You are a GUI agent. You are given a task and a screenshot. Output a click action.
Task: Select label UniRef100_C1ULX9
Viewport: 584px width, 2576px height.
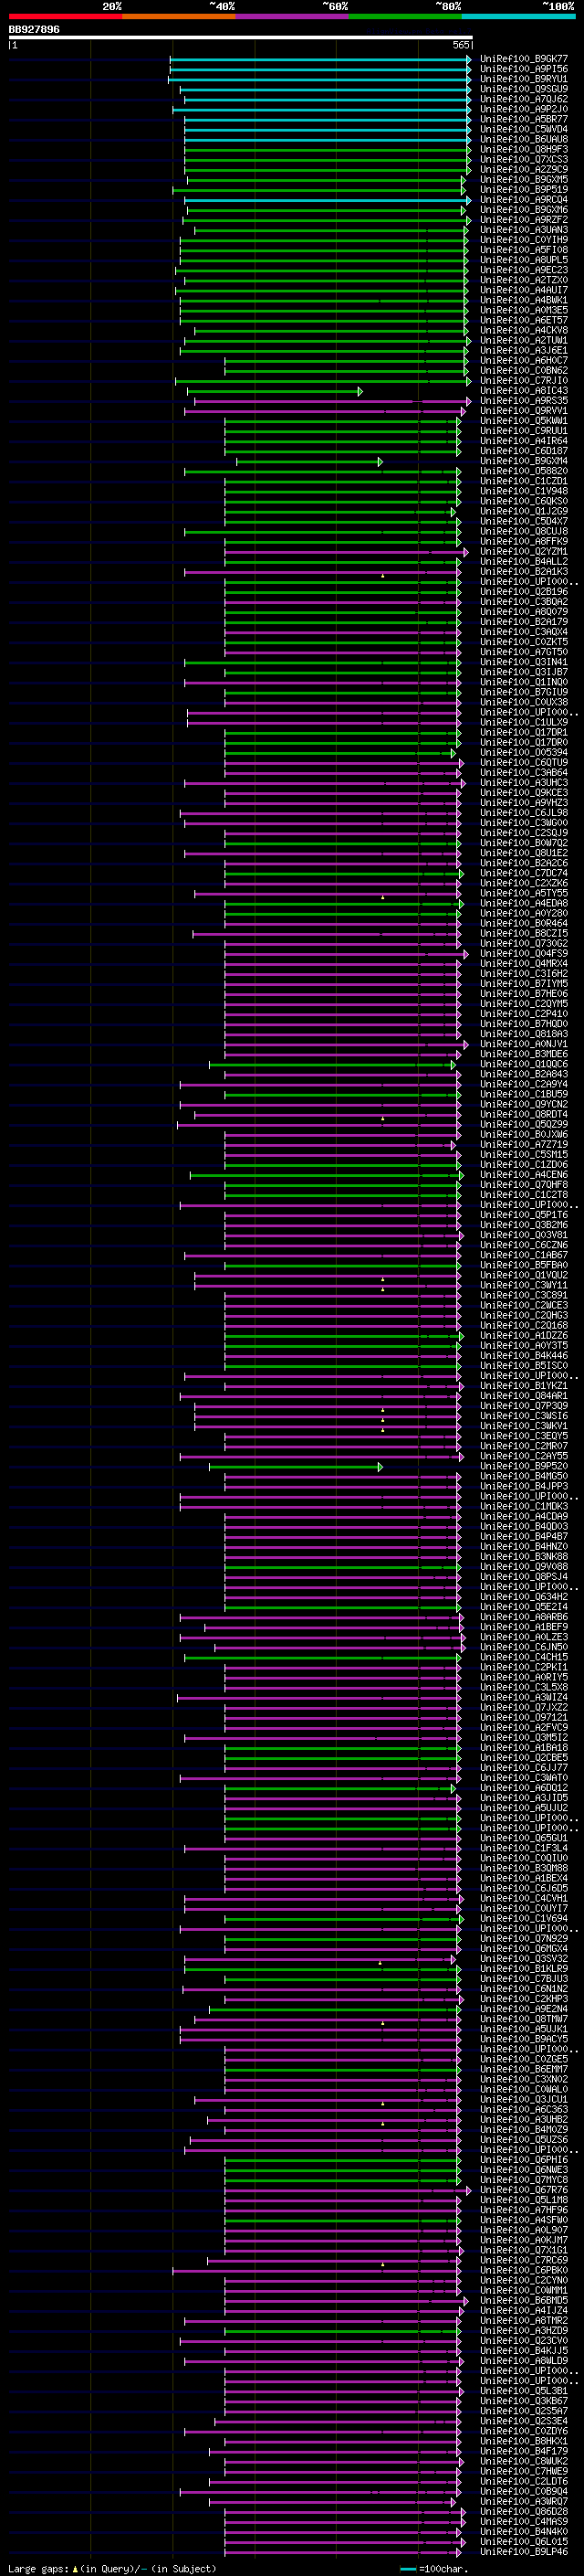coord(524,723)
